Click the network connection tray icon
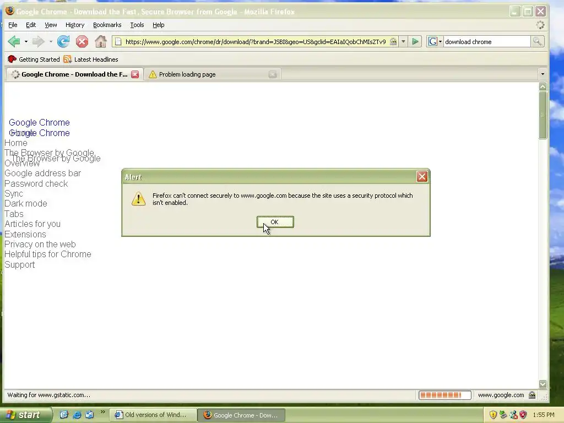 coord(503,415)
